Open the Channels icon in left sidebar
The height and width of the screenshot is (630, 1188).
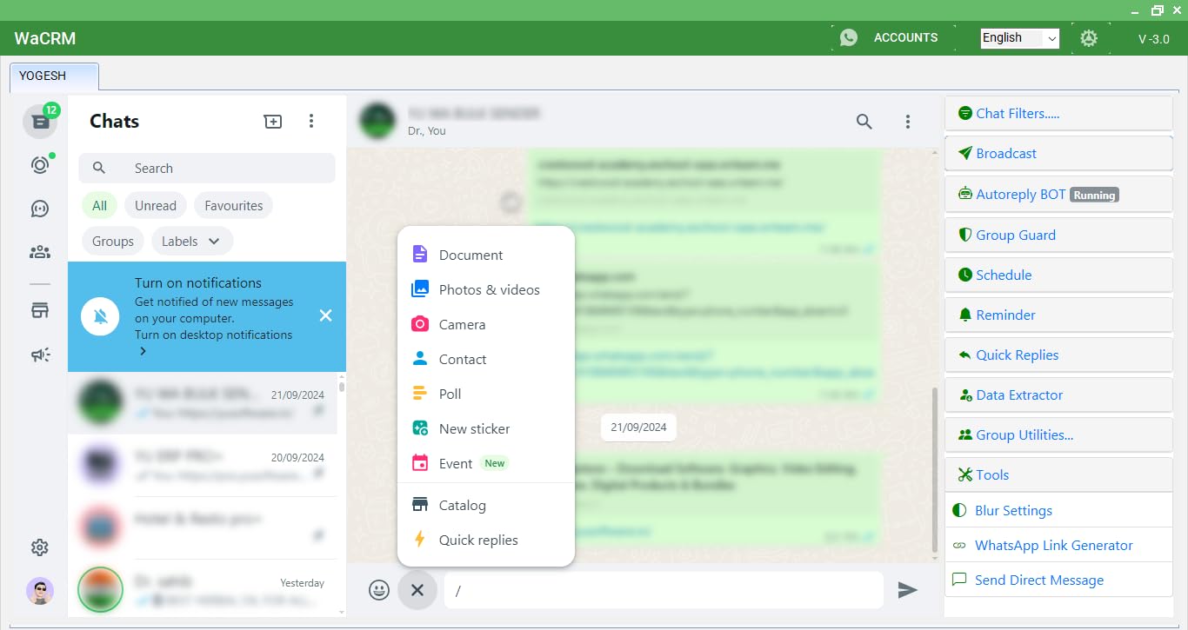[x=40, y=209]
